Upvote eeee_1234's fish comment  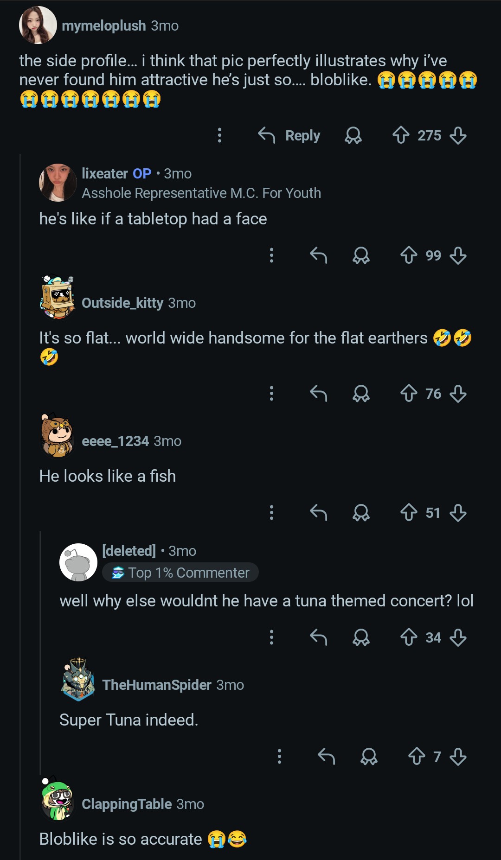[409, 513]
